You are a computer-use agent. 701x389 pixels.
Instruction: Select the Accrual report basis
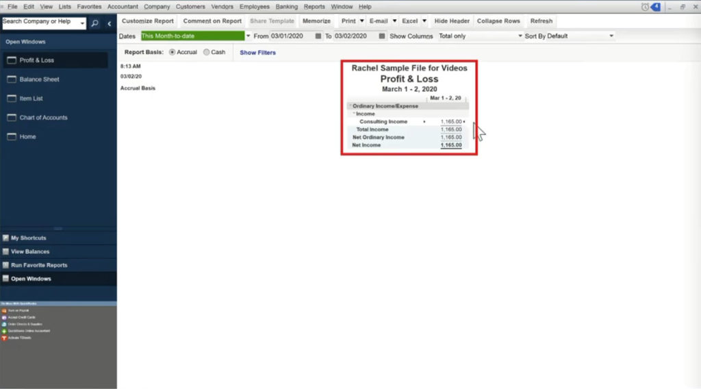[x=172, y=52]
